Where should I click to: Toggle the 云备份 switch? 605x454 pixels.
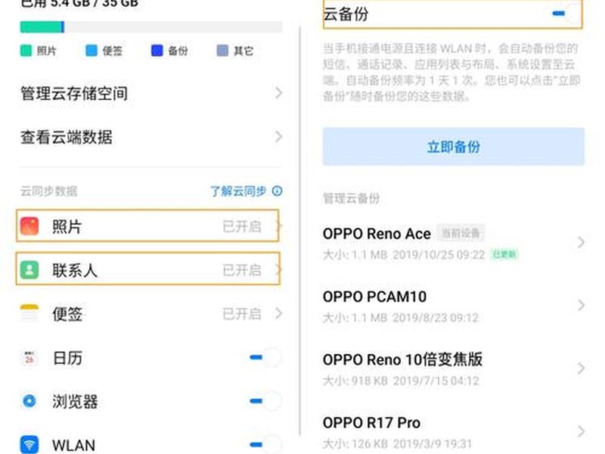(x=566, y=14)
